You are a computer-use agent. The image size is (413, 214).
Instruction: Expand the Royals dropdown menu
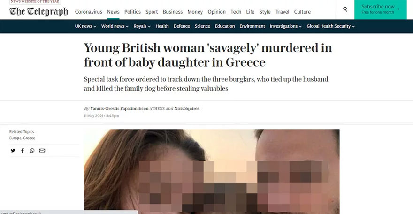tap(142, 26)
